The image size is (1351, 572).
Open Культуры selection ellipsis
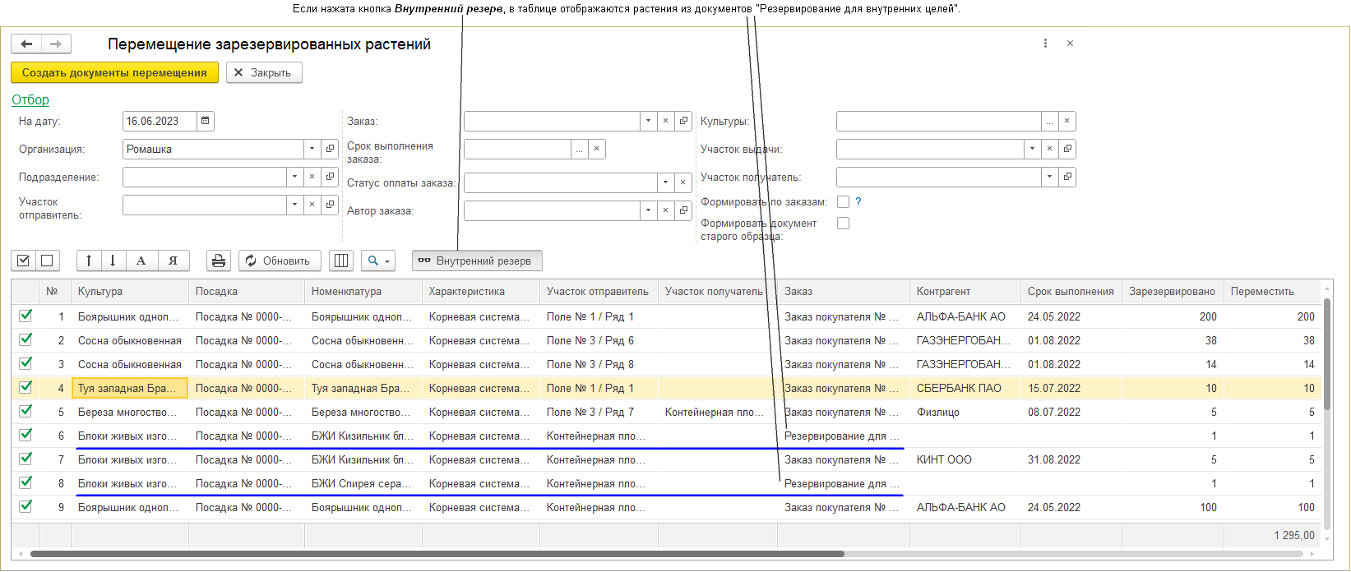[x=1050, y=121]
